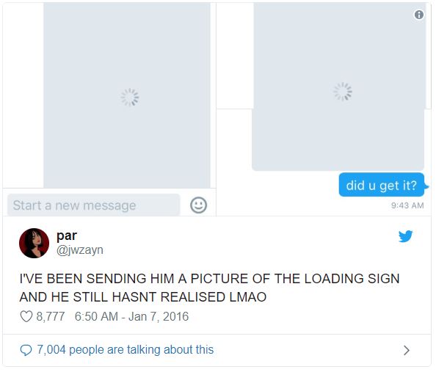This screenshot has width=436, height=372.
Task: Click the emoji smiley icon
Action: [x=198, y=205]
